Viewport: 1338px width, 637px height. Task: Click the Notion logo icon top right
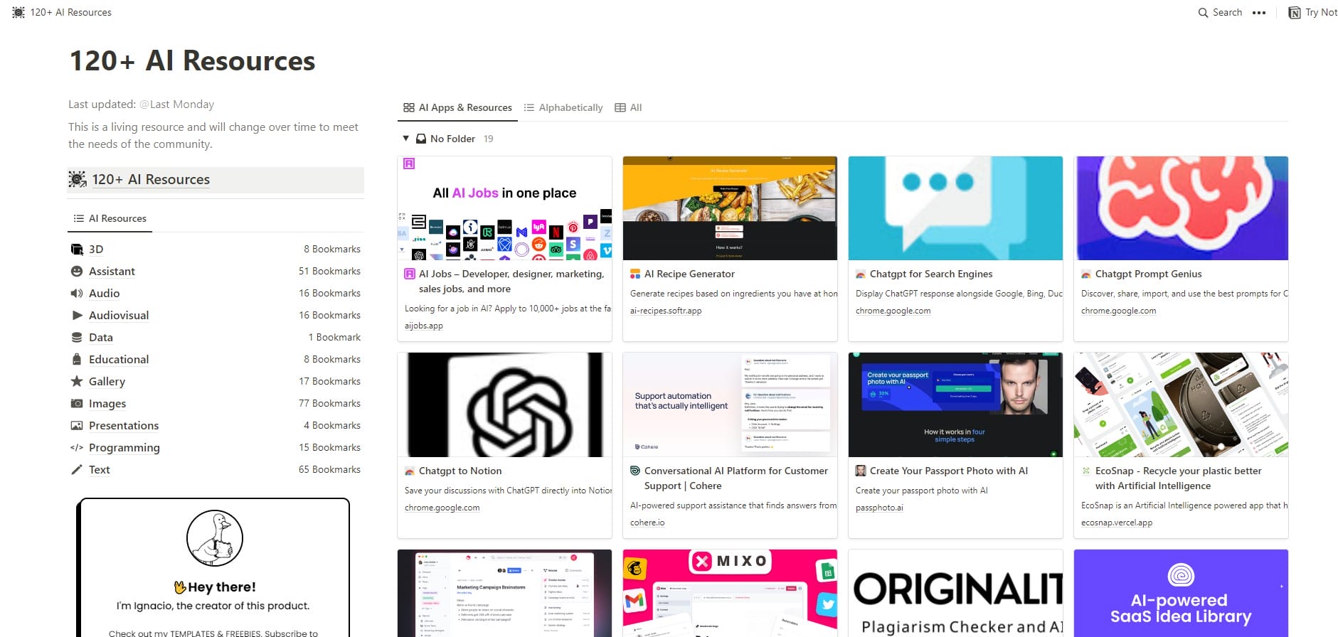[1295, 13]
